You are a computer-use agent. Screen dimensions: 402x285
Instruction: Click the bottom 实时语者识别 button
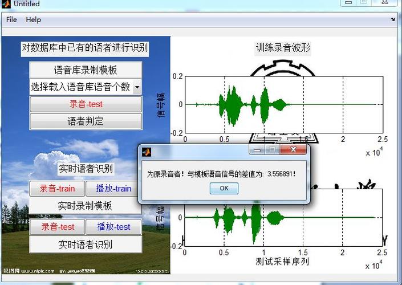tap(86, 245)
